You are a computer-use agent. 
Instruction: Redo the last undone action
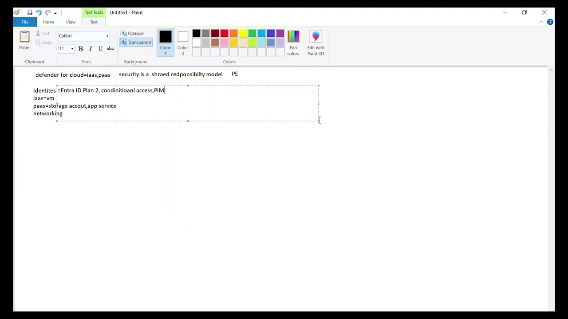coord(48,12)
